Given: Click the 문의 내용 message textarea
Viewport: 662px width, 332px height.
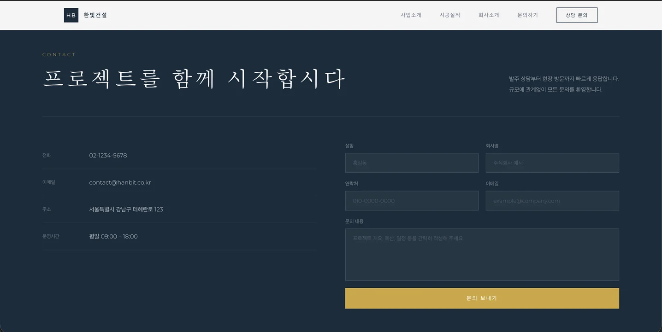Looking at the screenshot, I should click(x=482, y=255).
